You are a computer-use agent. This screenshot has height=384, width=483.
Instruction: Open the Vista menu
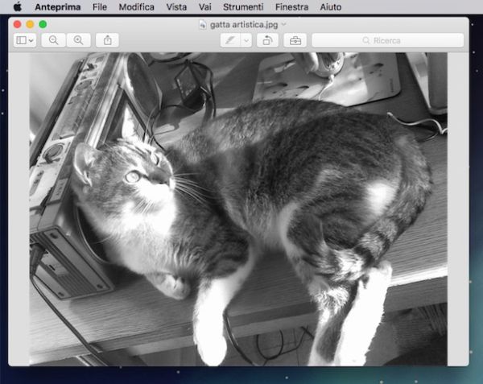click(x=176, y=6)
